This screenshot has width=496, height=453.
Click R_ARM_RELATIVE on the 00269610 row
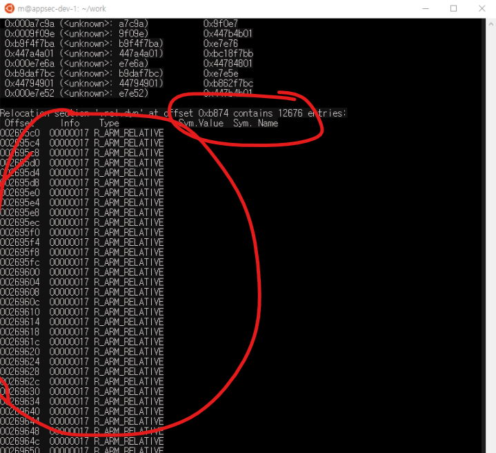pos(129,312)
